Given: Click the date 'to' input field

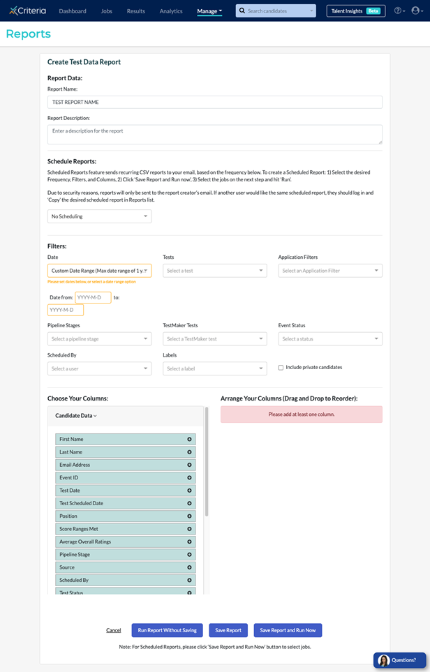Looking at the screenshot, I should [65, 310].
